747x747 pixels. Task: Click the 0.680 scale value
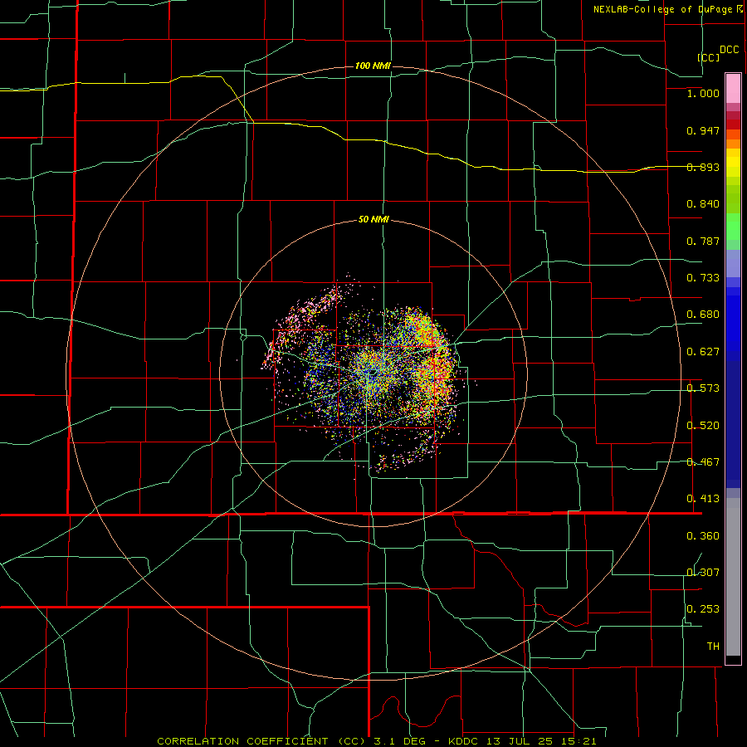pos(703,315)
